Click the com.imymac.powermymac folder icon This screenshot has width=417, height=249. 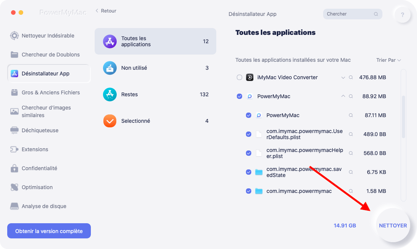tap(259, 191)
